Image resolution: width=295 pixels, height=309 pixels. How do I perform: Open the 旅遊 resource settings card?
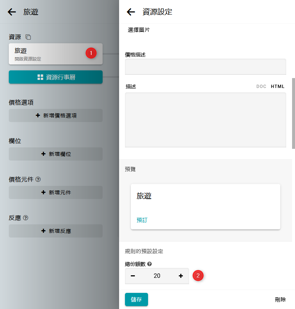point(48,54)
